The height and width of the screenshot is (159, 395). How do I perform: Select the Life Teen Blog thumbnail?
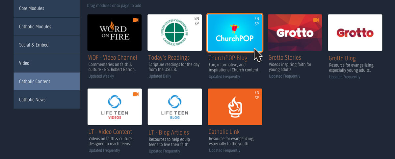click(x=175, y=107)
